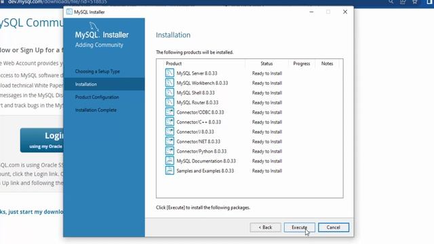Click the Product column header

coord(174,64)
